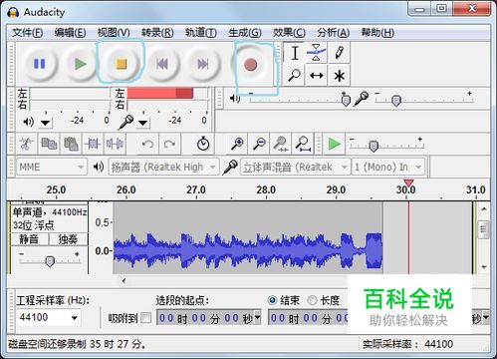The width and height of the screenshot is (497, 359).
Task: Select the Multi-Tool asterisk mode
Action: 339,76
